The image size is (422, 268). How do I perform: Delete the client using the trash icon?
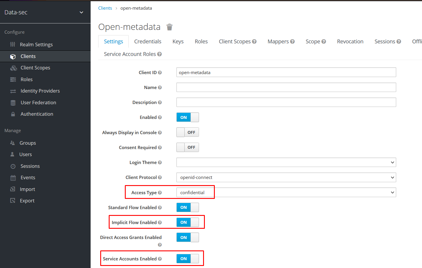point(169,27)
